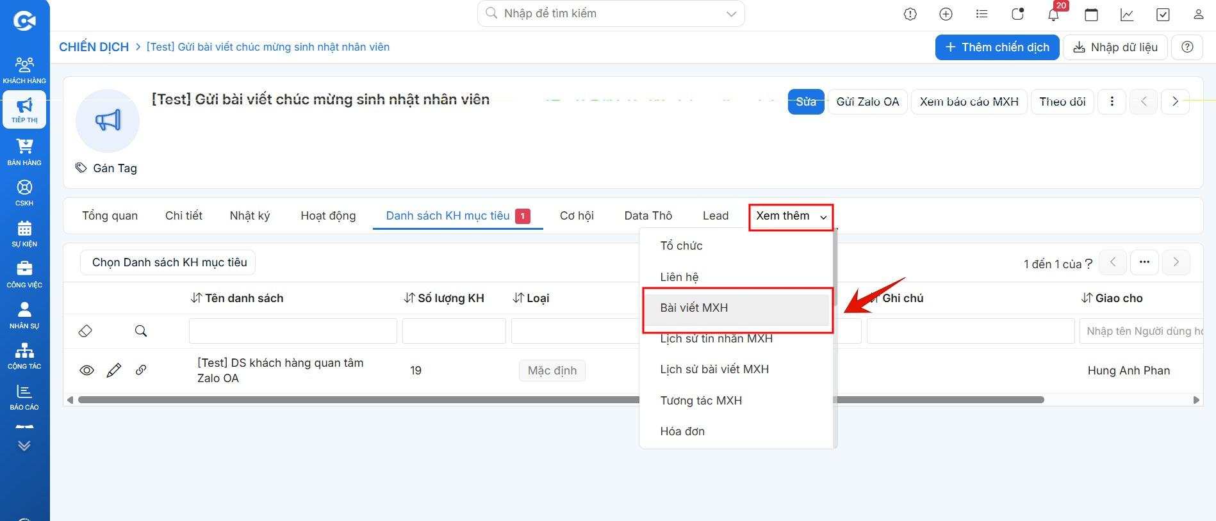This screenshot has height=521, width=1216.
Task: Open the Báo cáo sidebar module
Action: 24,397
